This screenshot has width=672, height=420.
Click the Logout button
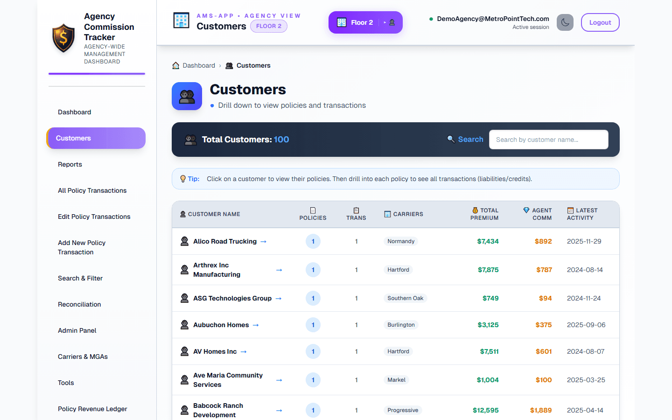pyautogui.click(x=600, y=22)
